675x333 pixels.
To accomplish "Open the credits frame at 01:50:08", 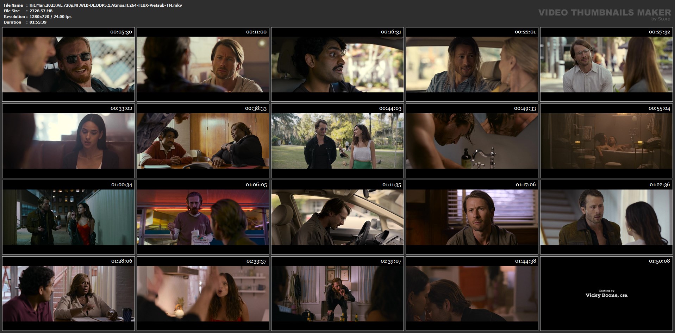I will (606, 294).
